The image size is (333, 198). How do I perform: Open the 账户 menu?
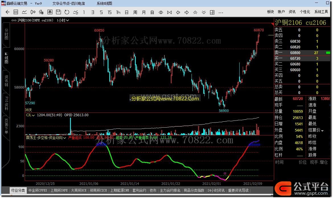click(281, 12)
